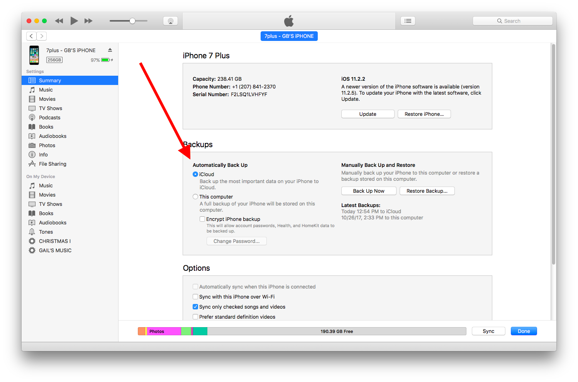Click the iPhone device thumbnail in sidebar

coord(34,55)
